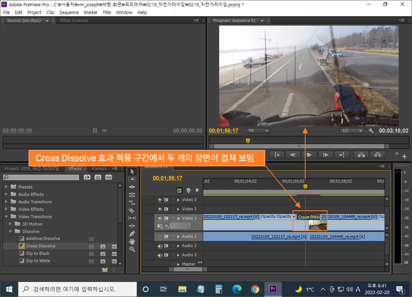Click the Encore chapter marker icon
This screenshot has height=297, width=412.
[188, 190]
